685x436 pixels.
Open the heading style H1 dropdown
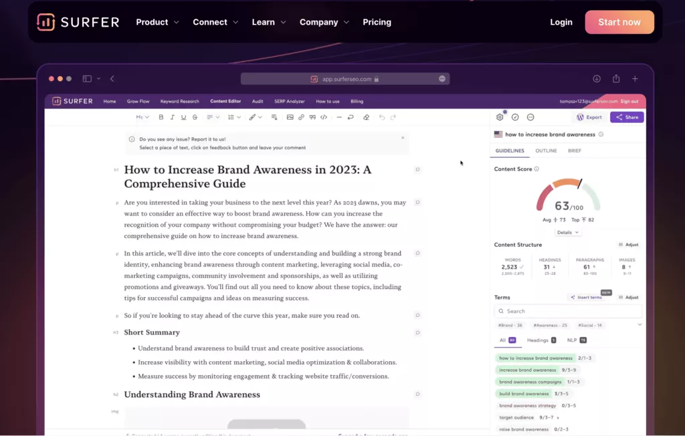coord(142,117)
